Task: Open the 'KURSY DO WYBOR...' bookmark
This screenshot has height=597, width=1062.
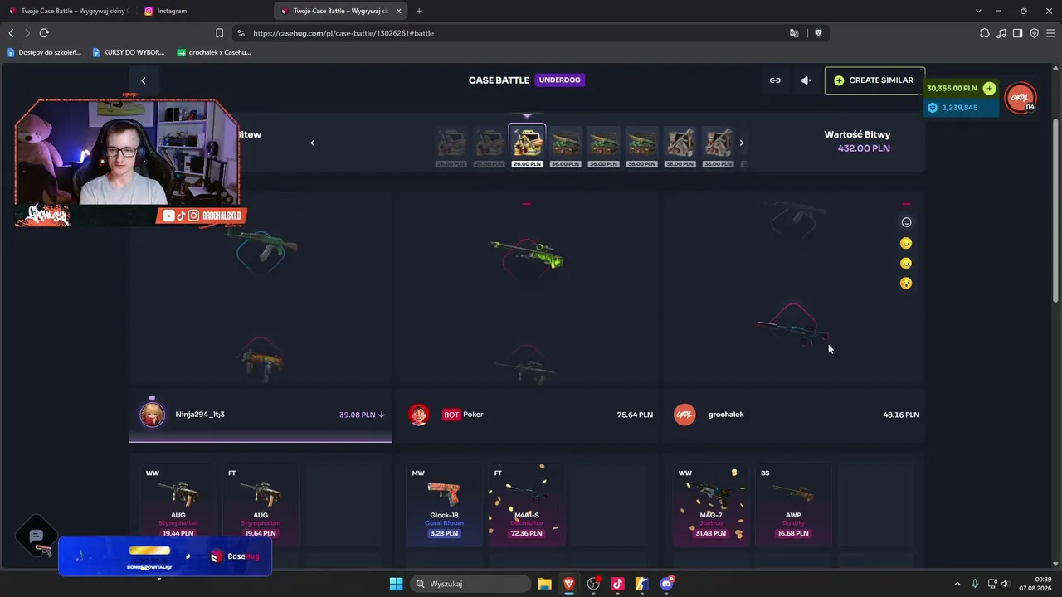Action: point(129,52)
